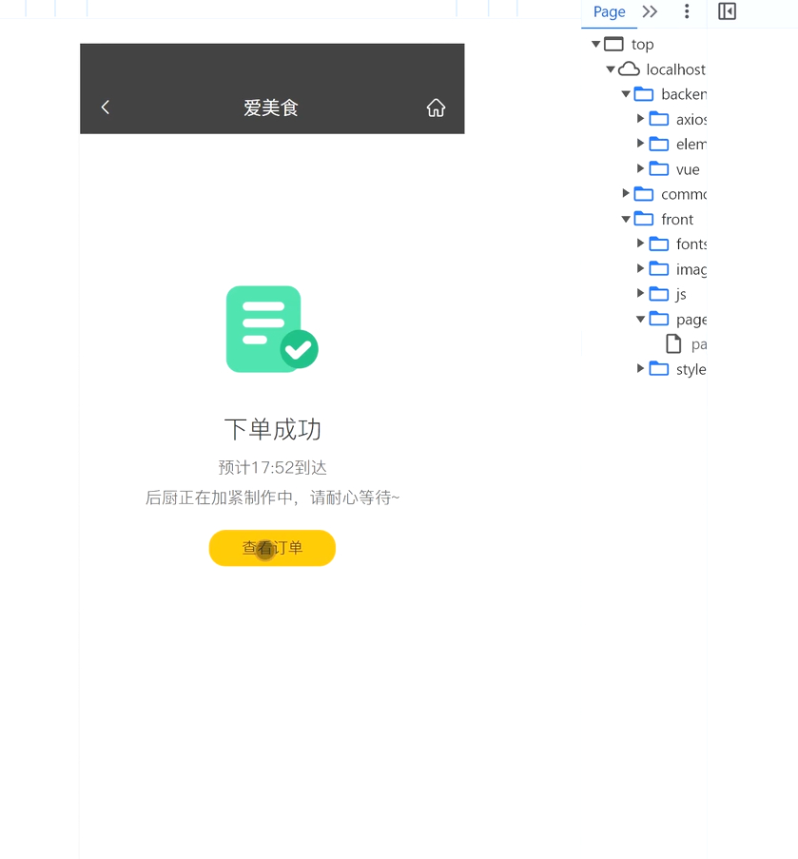
Task: Click the localhost cloud icon
Action: [x=629, y=69]
